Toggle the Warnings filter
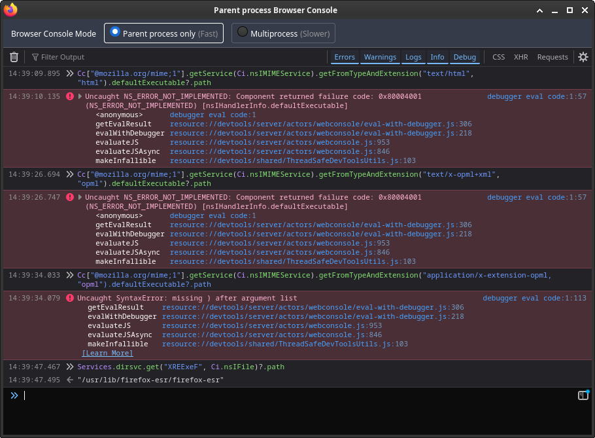Image resolution: width=595 pixels, height=438 pixels. 380,57
